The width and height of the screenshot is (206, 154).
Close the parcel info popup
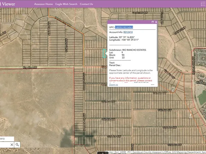coord(156,22)
